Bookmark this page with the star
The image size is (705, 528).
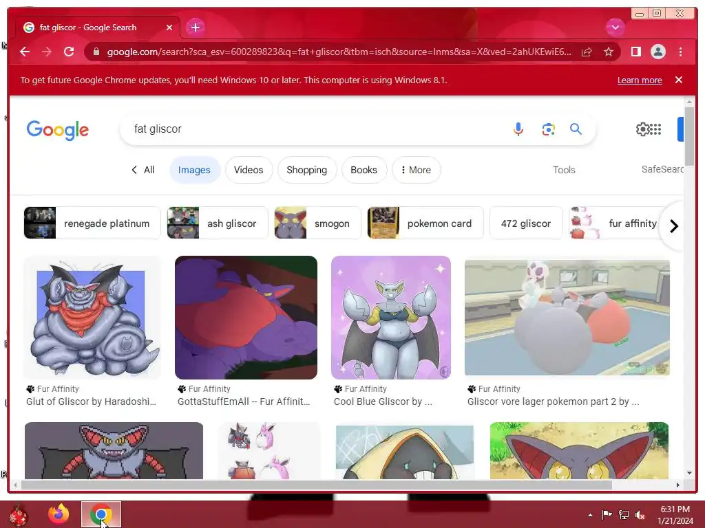point(609,52)
